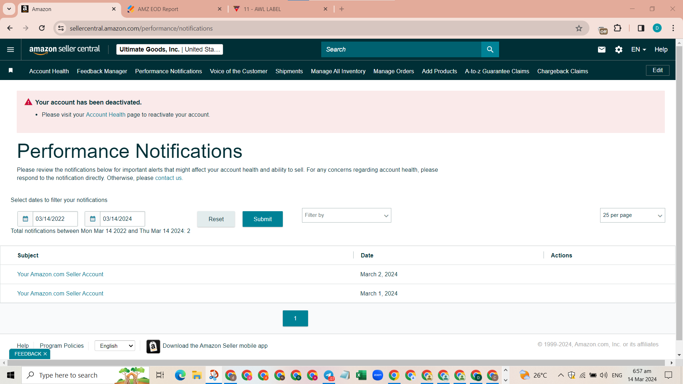
Task: Click Edit on the navigation bar
Action: click(657, 70)
